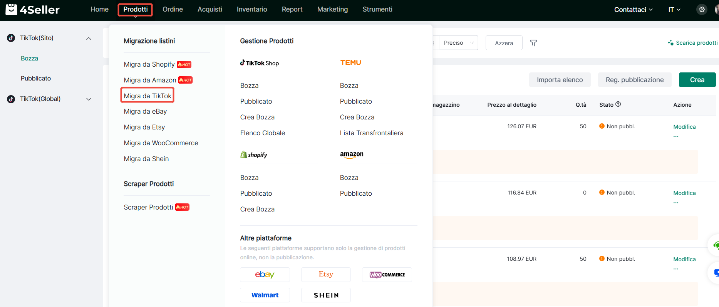Click the Azzera button
719x307 pixels.
(x=504, y=43)
